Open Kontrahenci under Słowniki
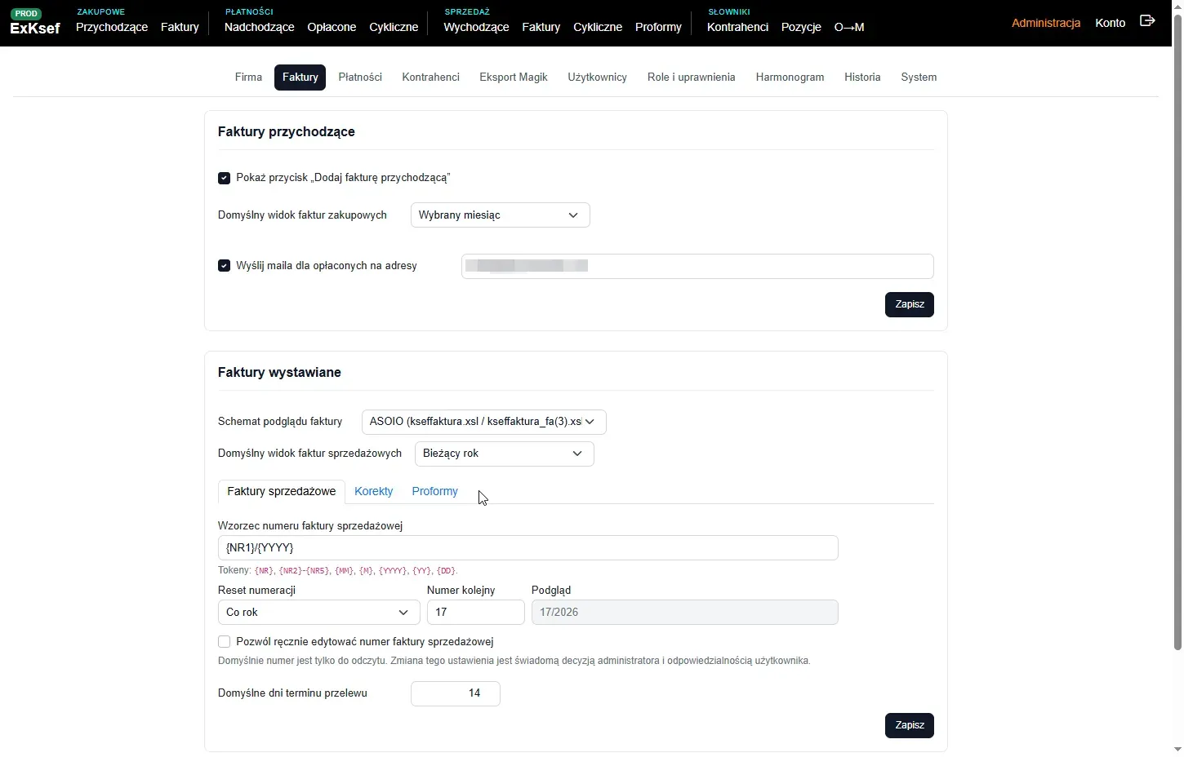1184x757 pixels. coord(737,27)
